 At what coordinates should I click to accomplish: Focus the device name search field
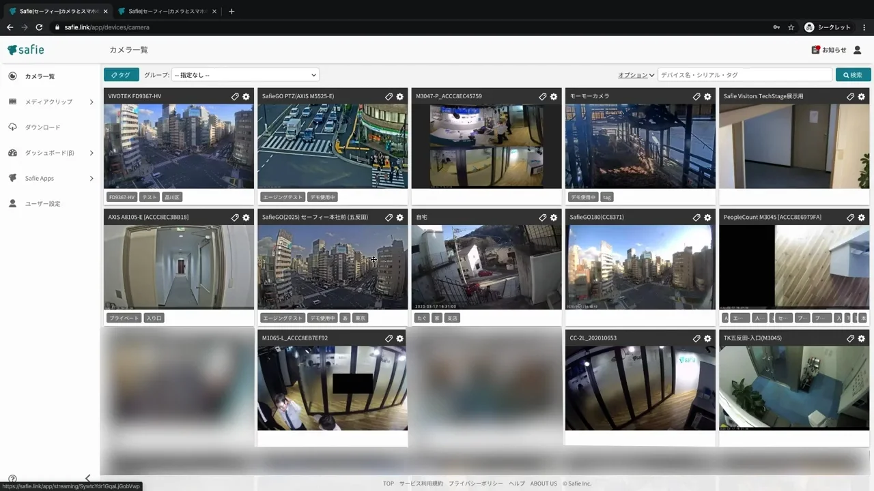(745, 75)
